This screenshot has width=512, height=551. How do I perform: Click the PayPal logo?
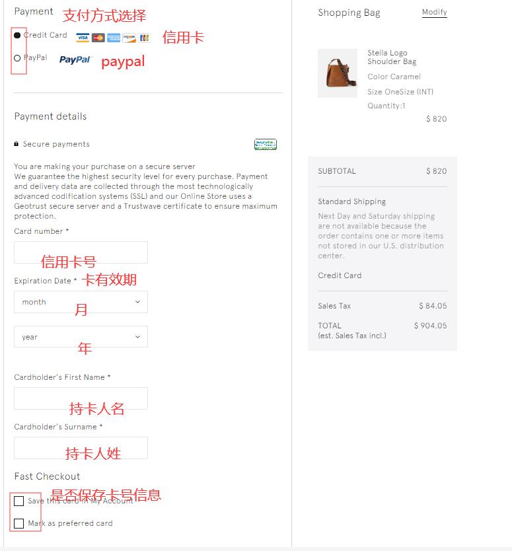tap(75, 59)
